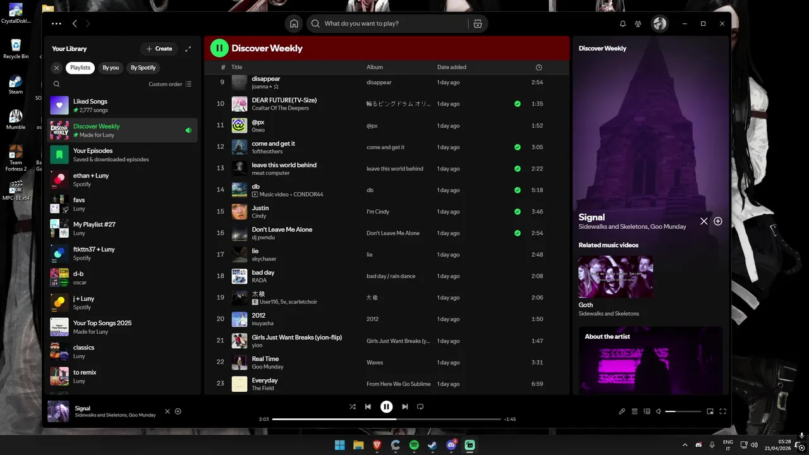This screenshot has width=809, height=455.
Task: Toggle the lyrics view
Action: point(622,411)
